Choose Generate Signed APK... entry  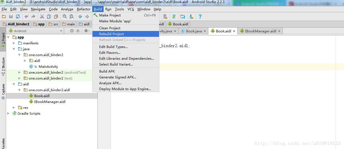click(126, 77)
